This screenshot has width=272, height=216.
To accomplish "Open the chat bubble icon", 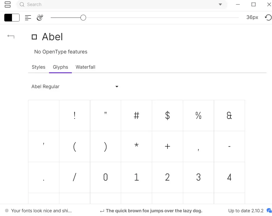I will [269, 211].
